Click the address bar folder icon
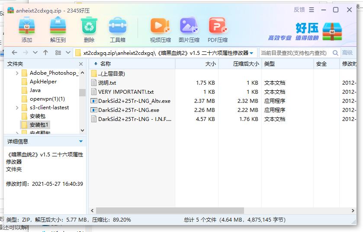Screen dimensions: 363x232 tap(78, 53)
